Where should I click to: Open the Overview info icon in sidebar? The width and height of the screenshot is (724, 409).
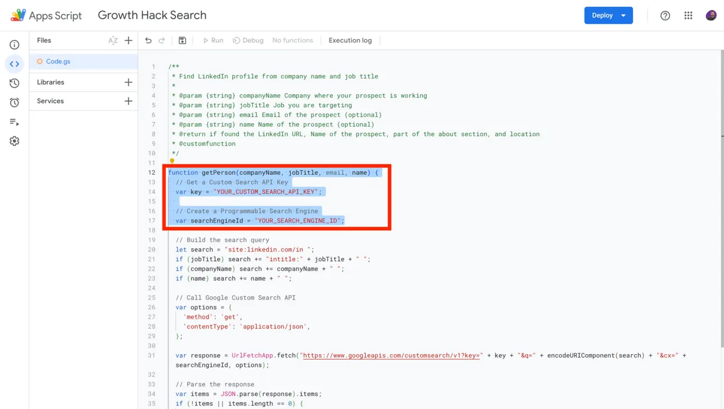[x=15, y=45]
